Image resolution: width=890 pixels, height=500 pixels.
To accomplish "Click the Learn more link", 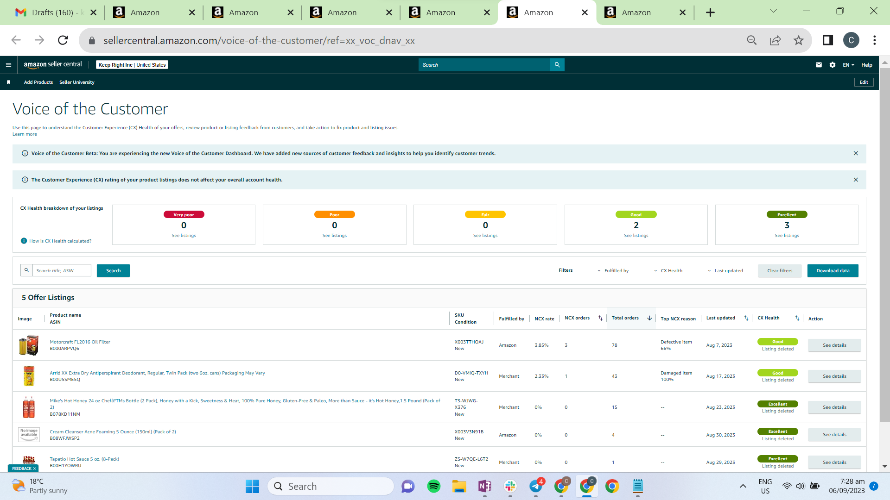I will click(x=25, y=134).
